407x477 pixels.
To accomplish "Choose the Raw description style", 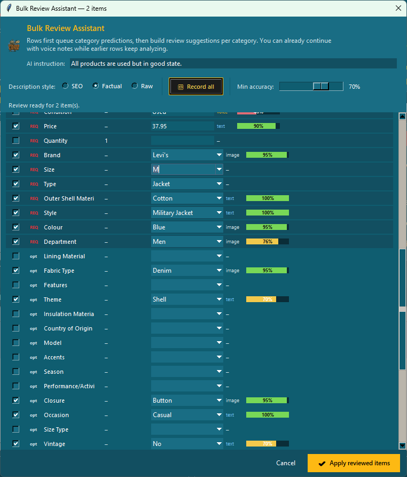I will pyautogui.click(x=135, y=86).
